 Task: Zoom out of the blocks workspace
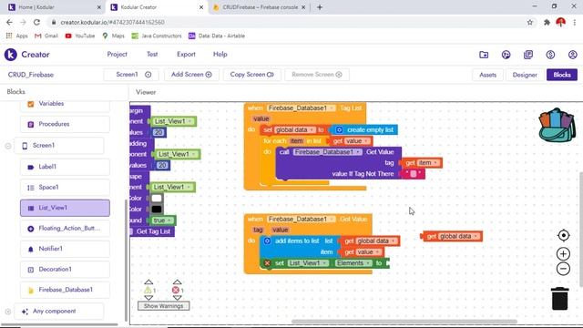(x=563, y=269)
